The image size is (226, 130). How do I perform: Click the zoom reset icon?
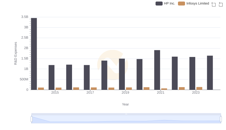[221, 4]
